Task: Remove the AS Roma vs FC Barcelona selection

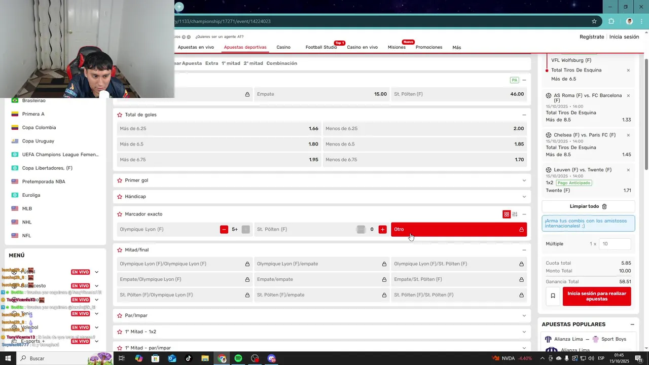Action: pos(628,95)
